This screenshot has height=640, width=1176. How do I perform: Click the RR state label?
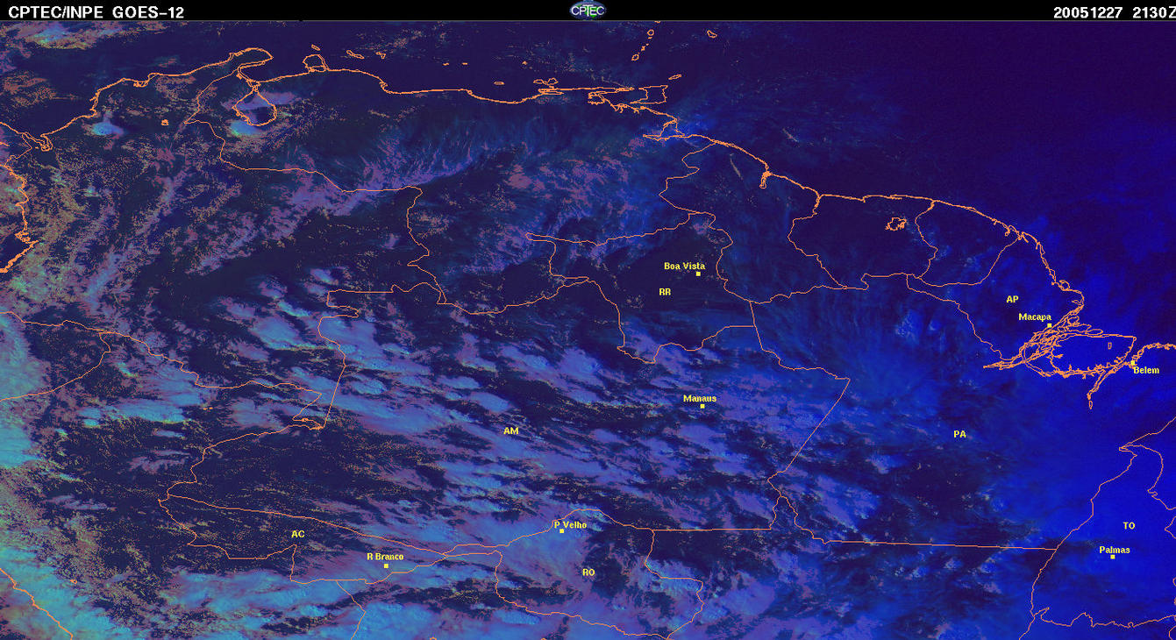tap(665, 292)
